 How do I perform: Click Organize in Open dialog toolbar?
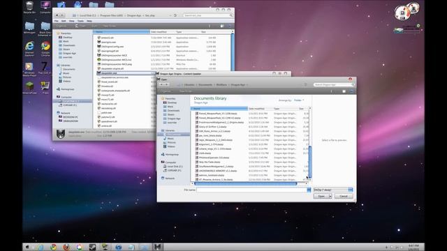coord(166,91)
